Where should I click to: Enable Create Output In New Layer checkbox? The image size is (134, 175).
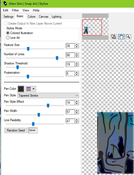point(6,23)
